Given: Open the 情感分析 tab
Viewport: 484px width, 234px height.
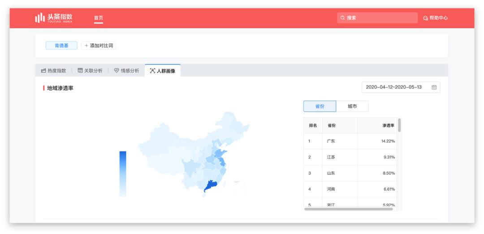Looking at the screenshot, I should click(x=126, y=71).
